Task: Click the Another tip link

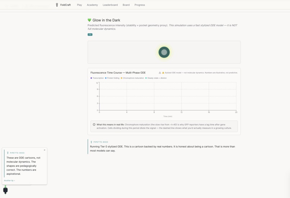Action: pyautogui.click(x=9, y=181)
